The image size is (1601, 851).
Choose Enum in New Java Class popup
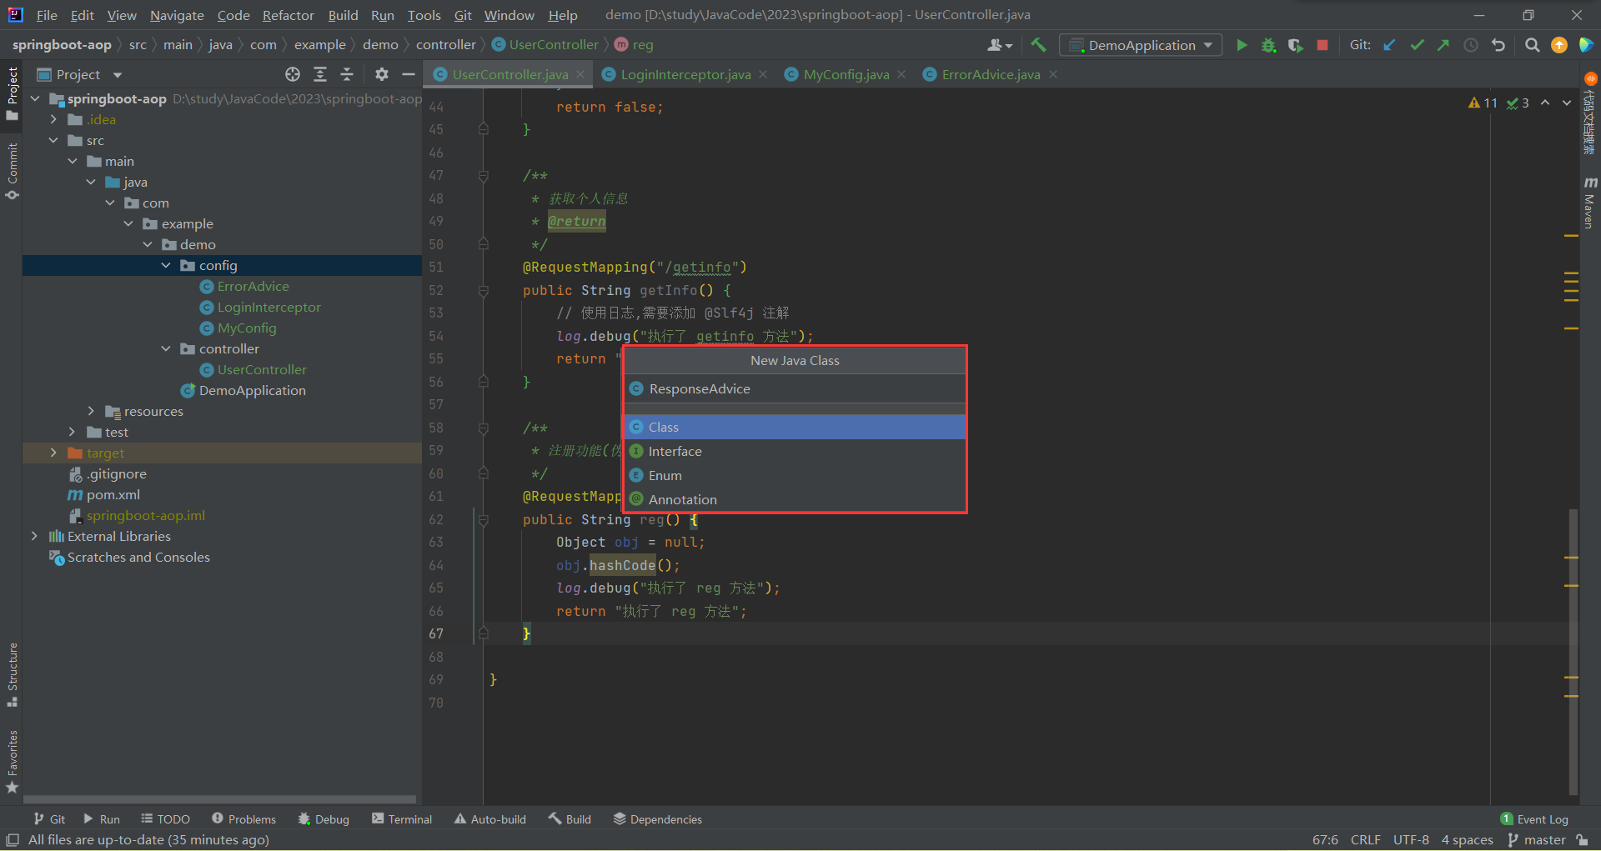tap(795, 475)
